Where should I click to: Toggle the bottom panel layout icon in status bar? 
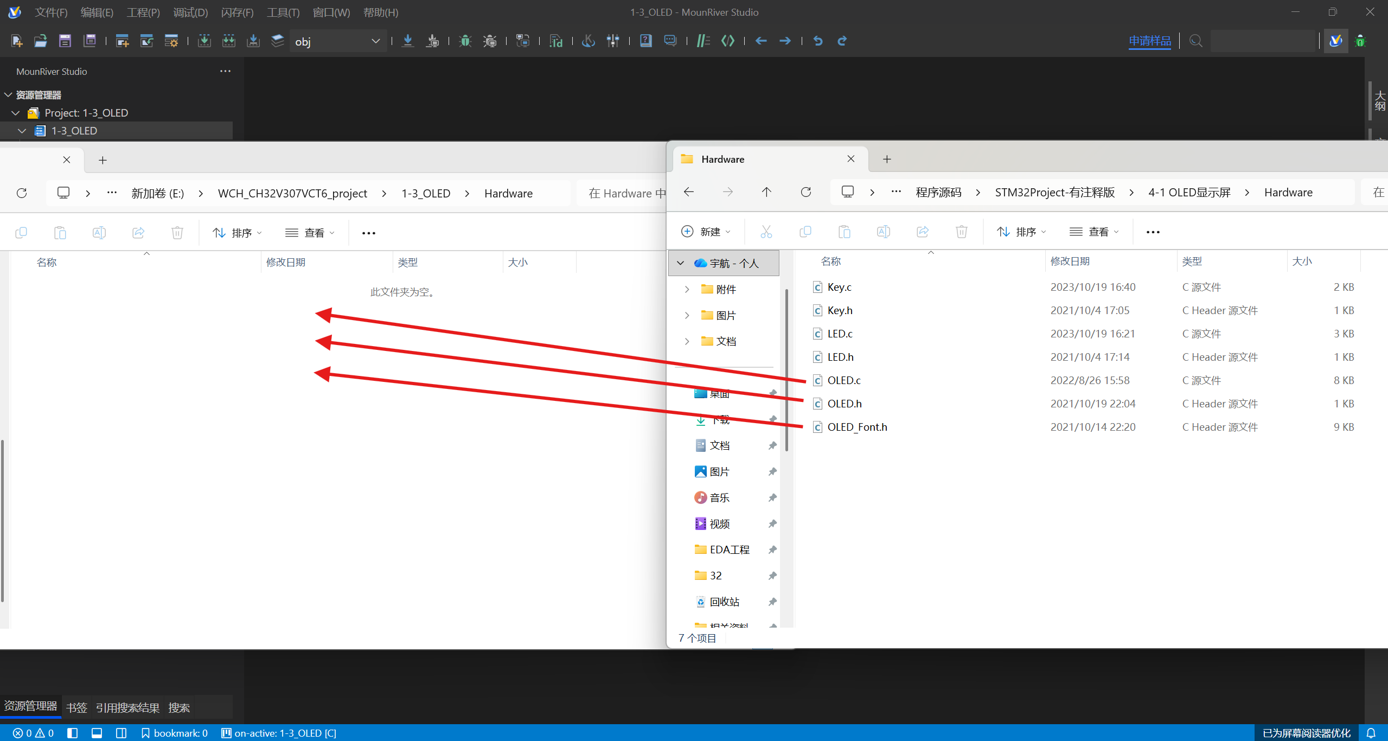pos(97,733)
